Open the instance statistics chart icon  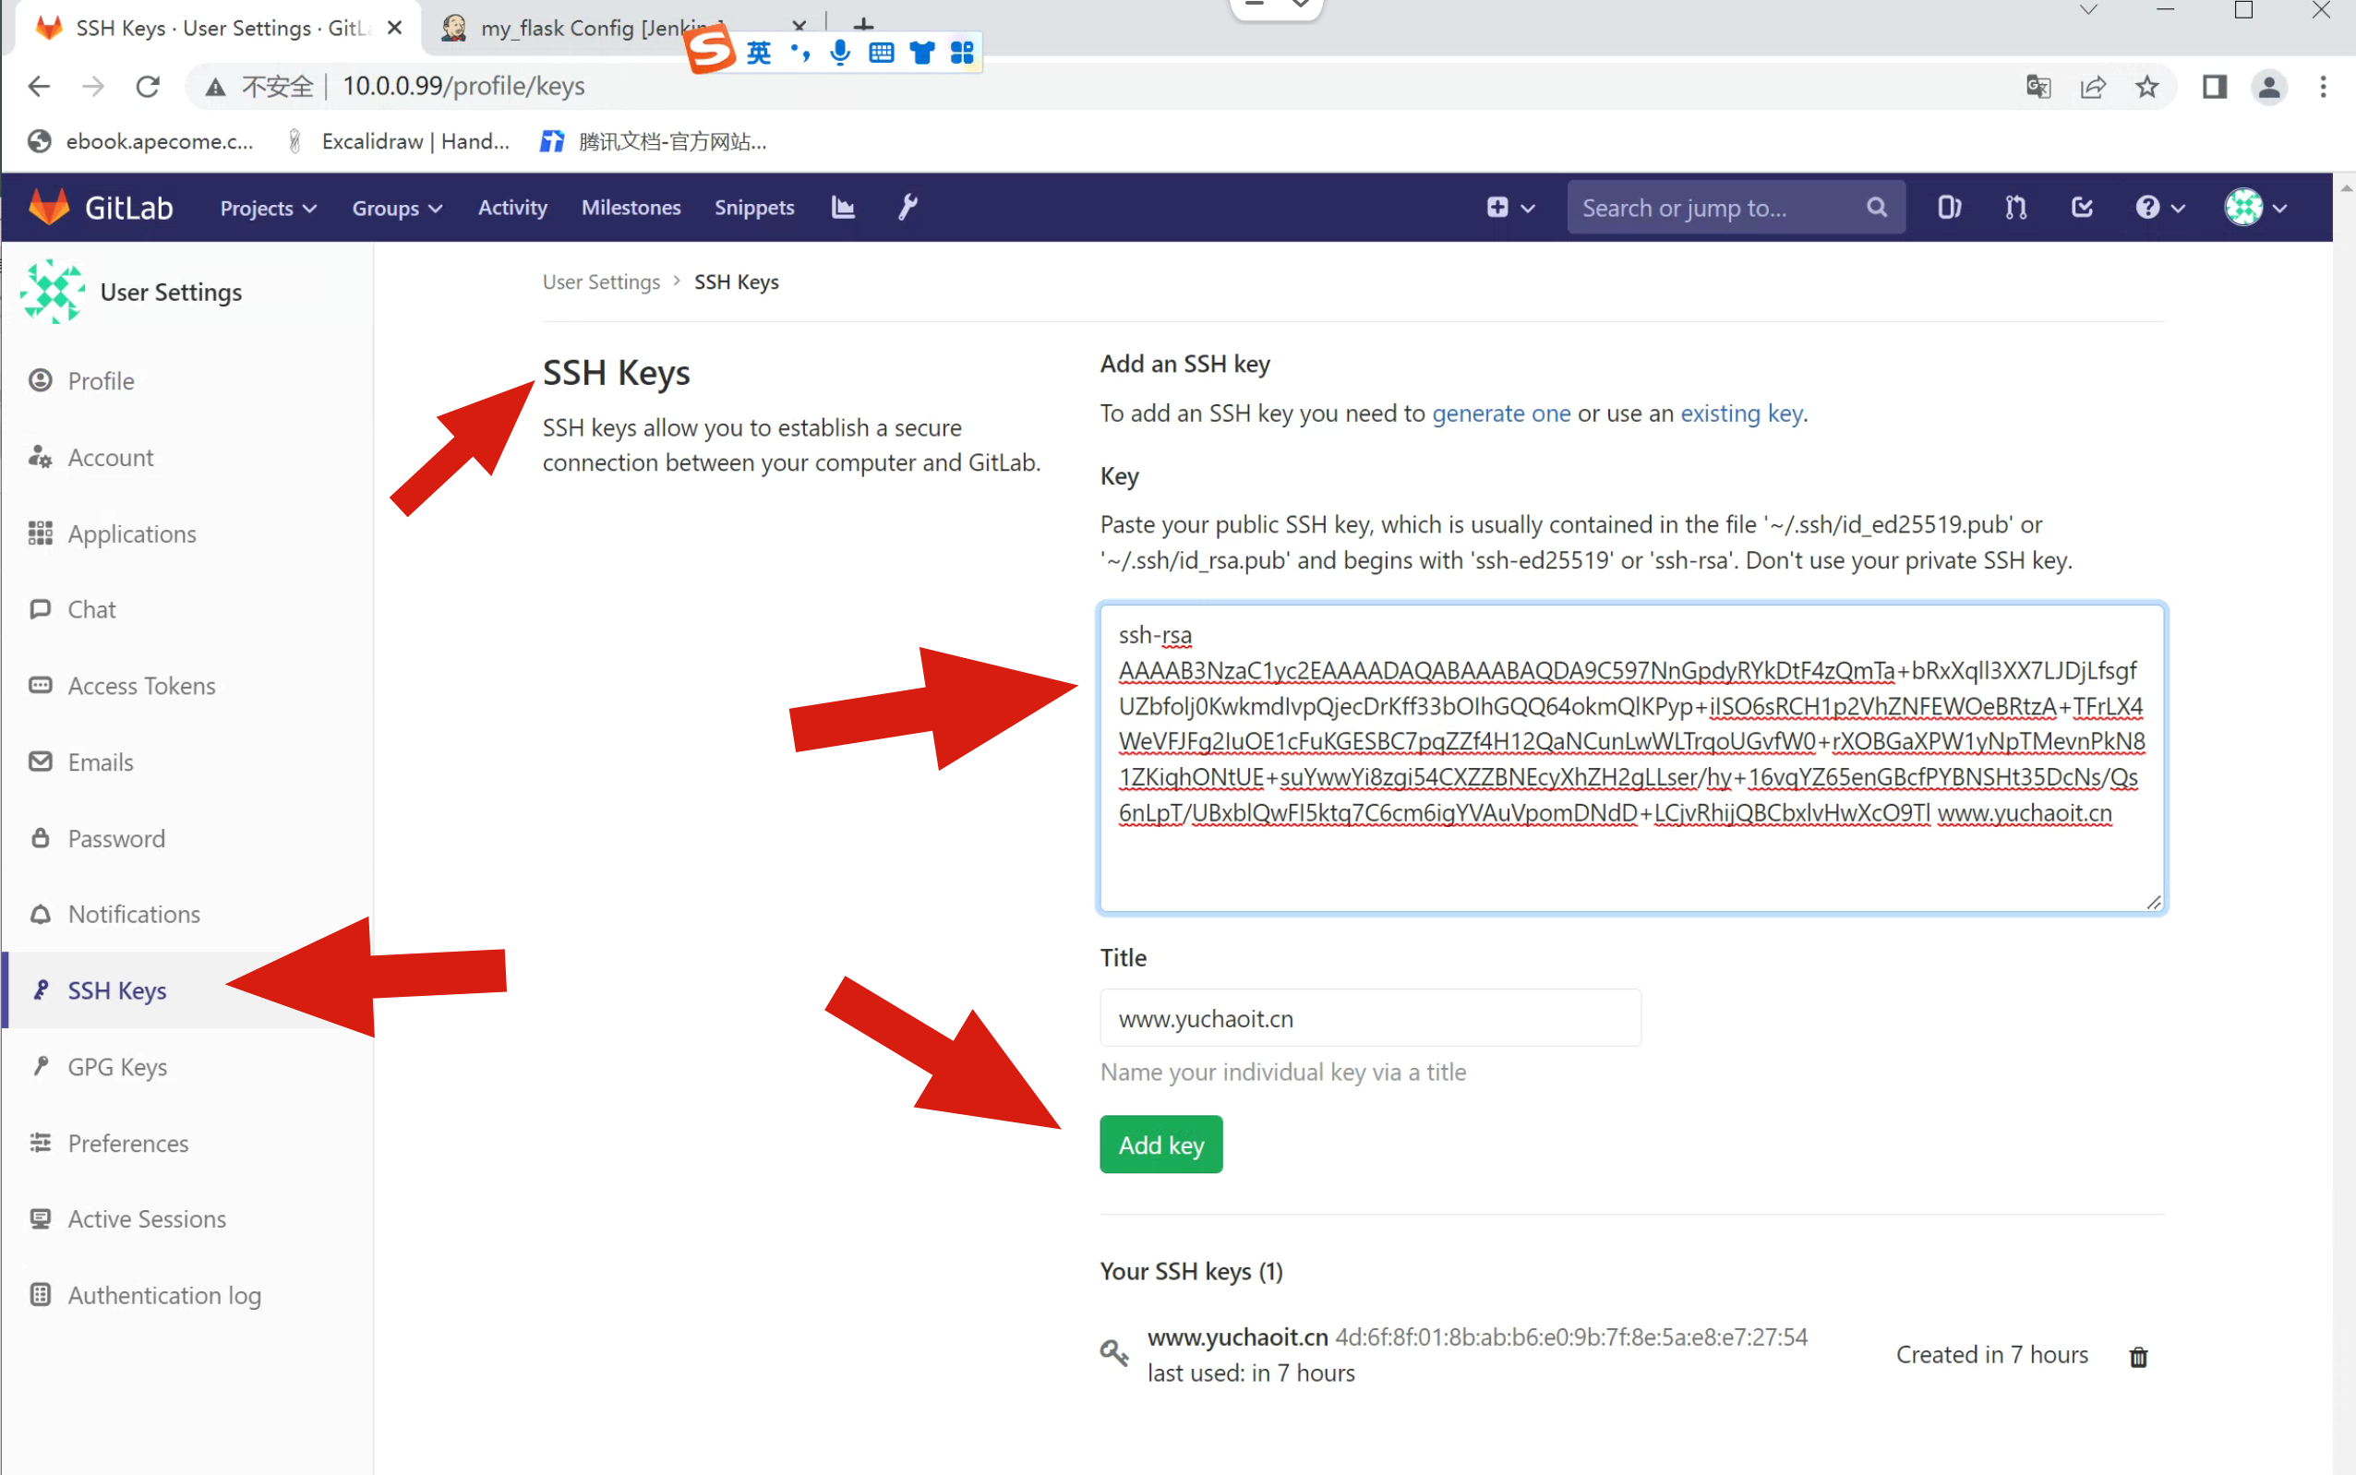click(843, 207)
